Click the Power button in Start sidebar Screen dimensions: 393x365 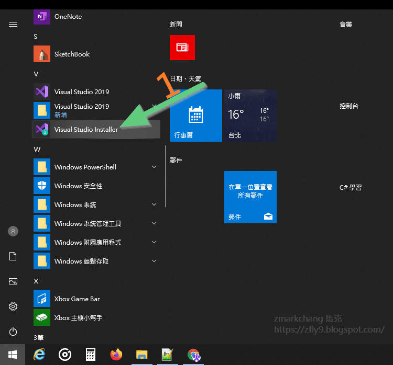click(13, 332)
